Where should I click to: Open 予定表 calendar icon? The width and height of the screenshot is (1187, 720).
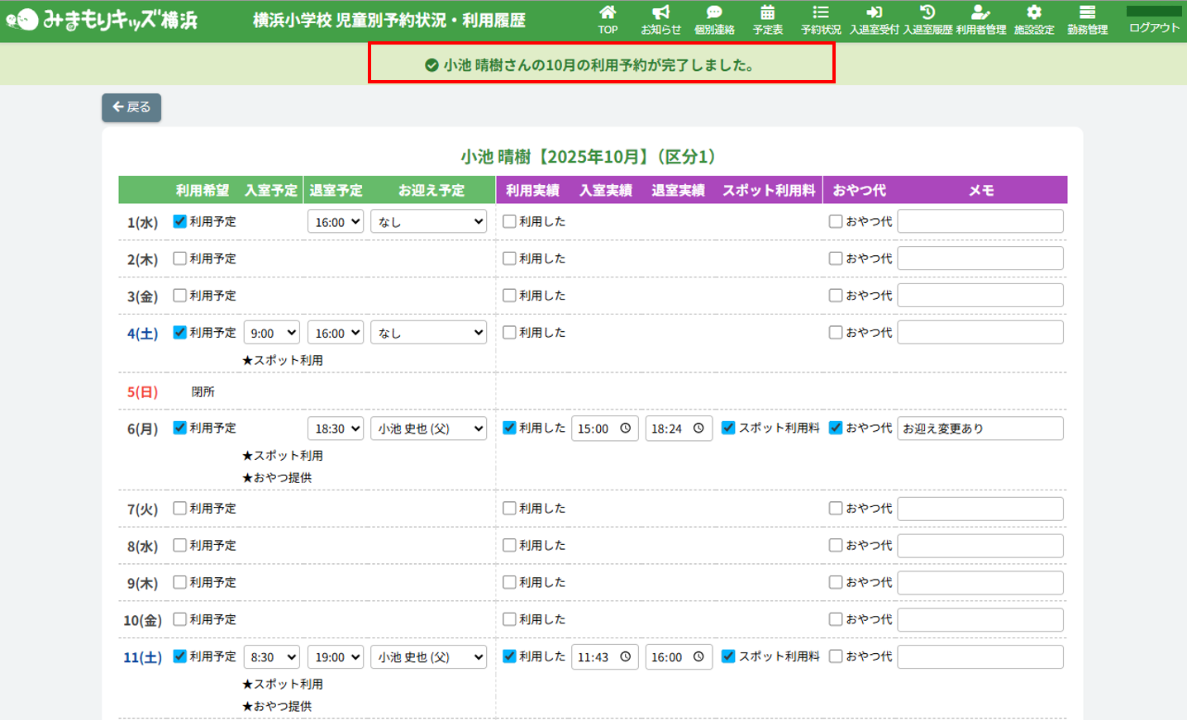[767, 13]
